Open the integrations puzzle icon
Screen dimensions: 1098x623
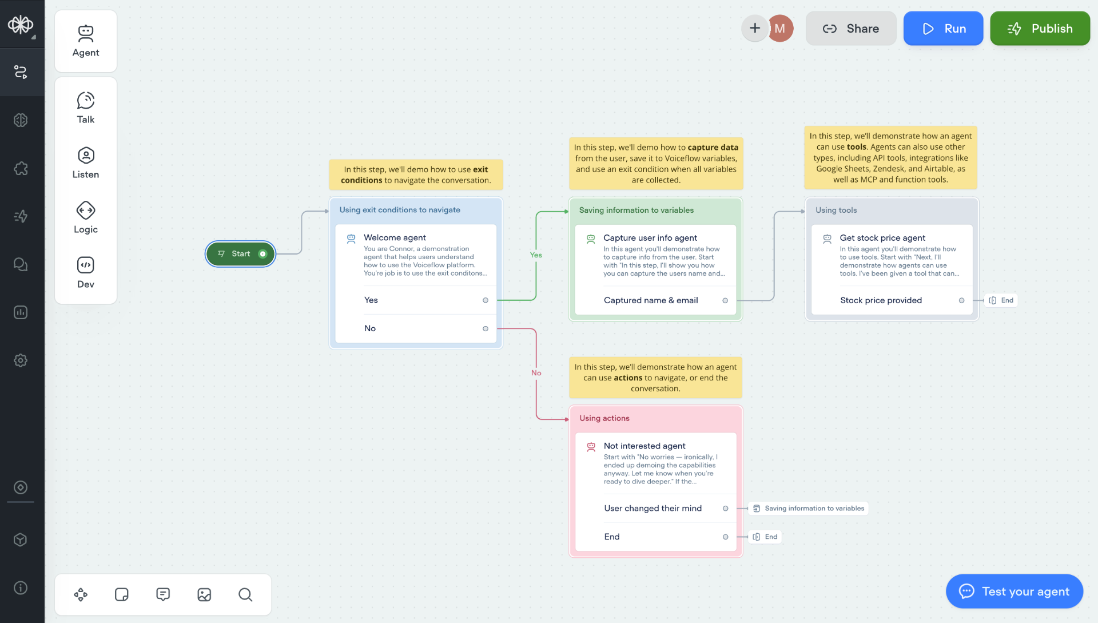click(21, 168)
